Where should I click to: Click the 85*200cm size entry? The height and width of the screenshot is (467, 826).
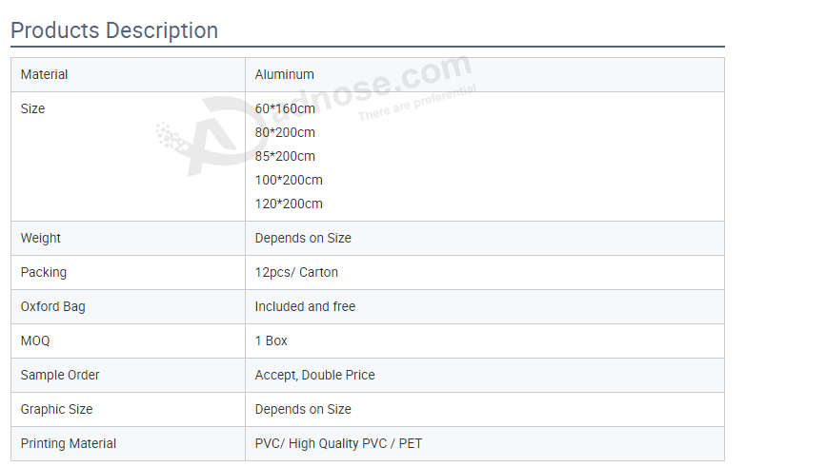pos(285,156)
